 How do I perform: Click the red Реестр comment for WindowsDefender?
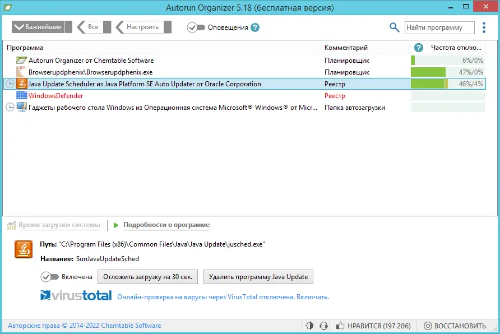pyautogui.click(x=335, y=96)
